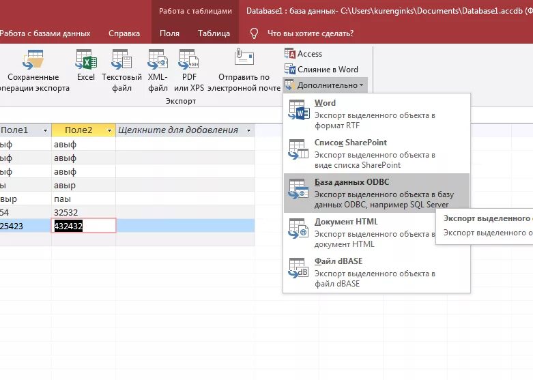Viewport: 533px width, 380px height.
Task: Click the lightbulb Tell me icon
Action: 254,33
